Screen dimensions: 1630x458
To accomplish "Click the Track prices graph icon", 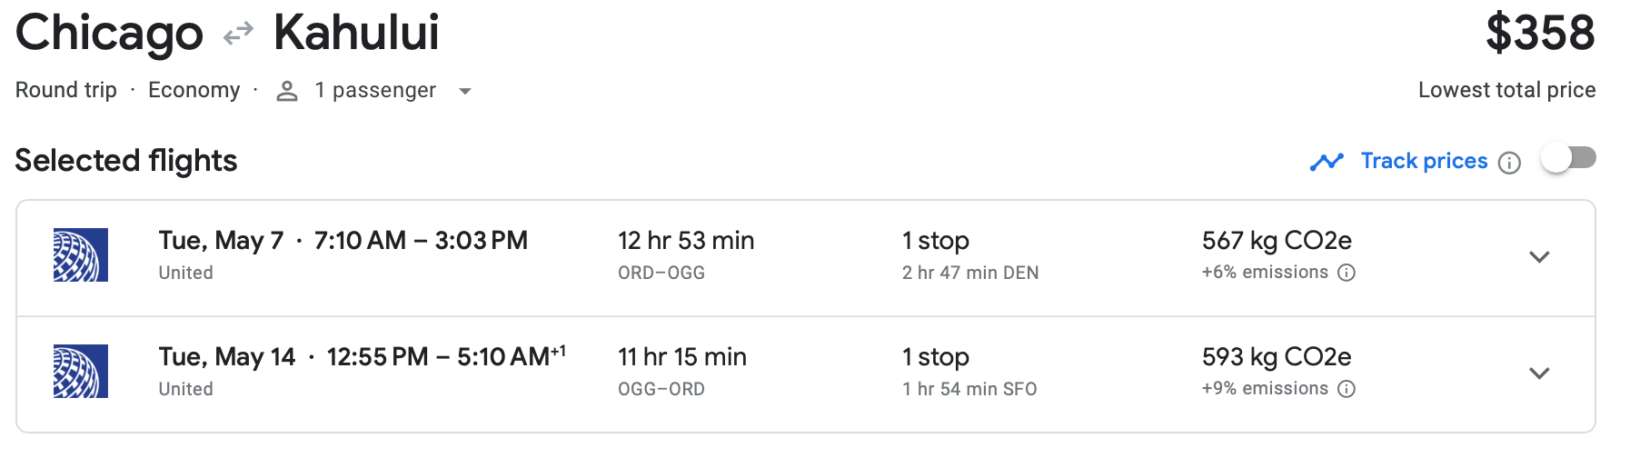I will coord(1327,162).
